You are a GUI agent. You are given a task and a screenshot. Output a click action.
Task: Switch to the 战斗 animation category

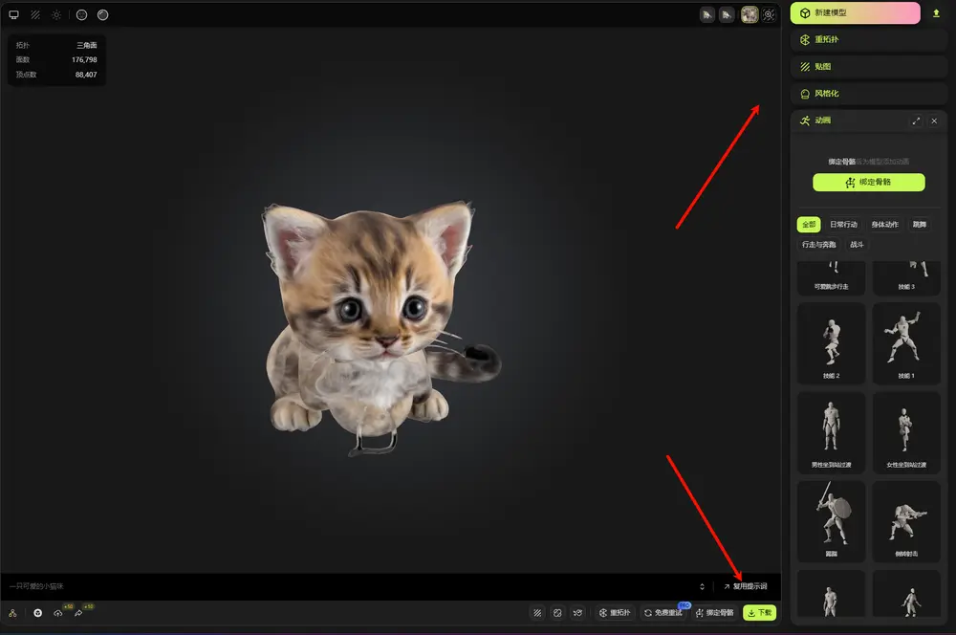(x=857, y=245)
